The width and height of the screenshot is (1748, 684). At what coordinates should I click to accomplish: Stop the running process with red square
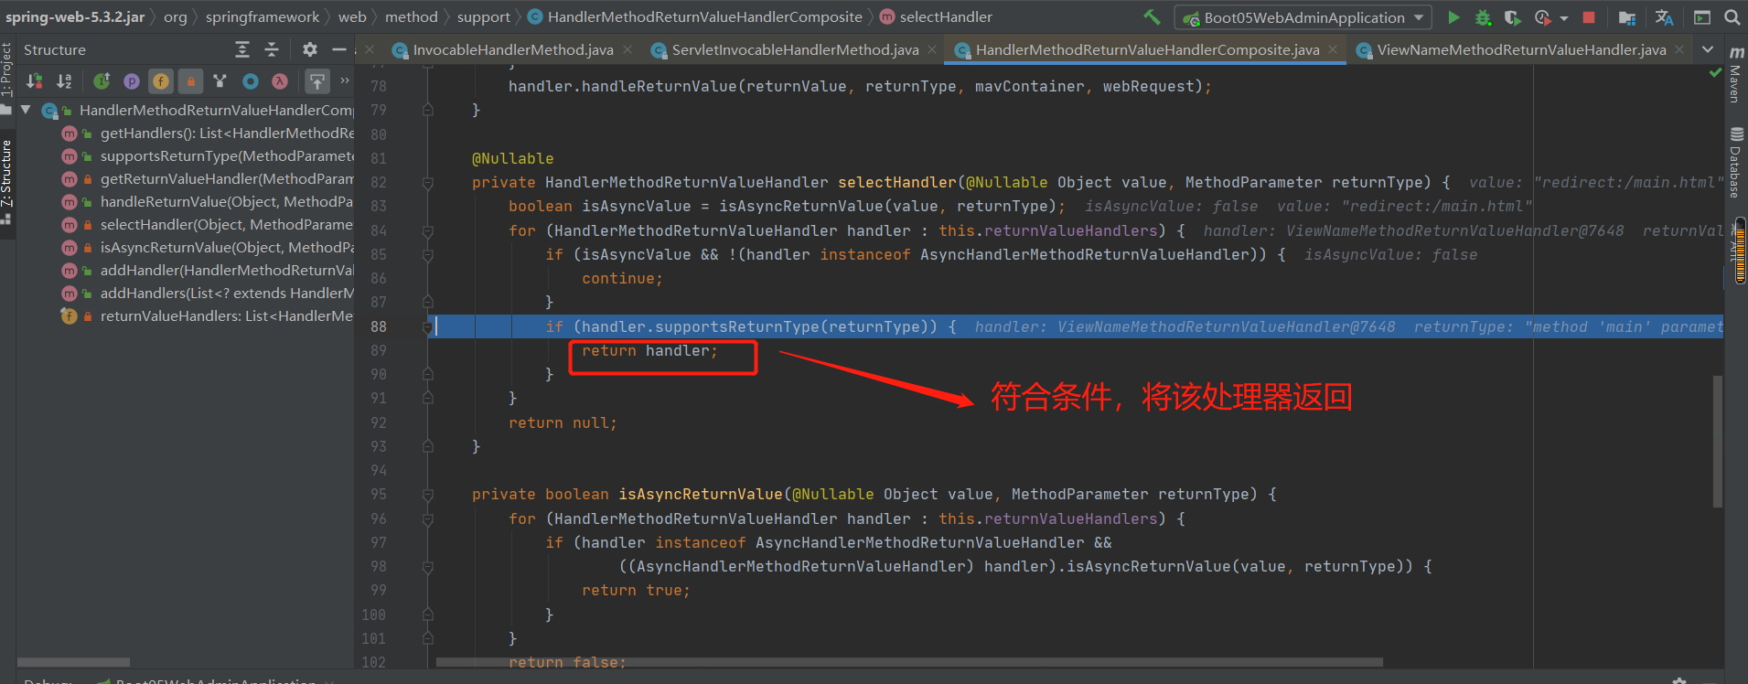click(x=1589, y=17)
